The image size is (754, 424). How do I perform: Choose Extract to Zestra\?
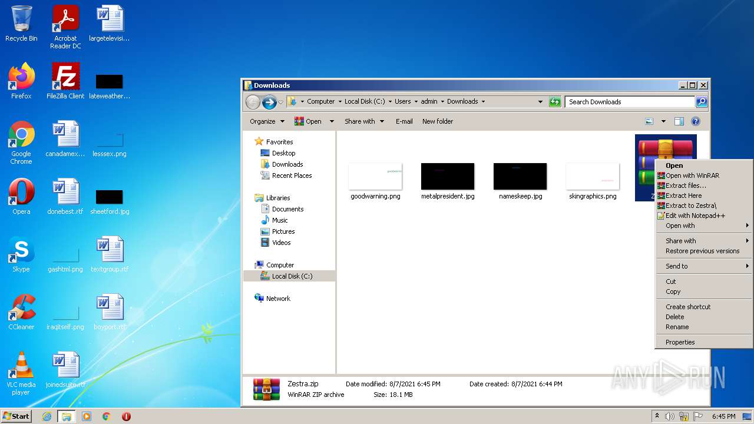[x=704, y=206]
